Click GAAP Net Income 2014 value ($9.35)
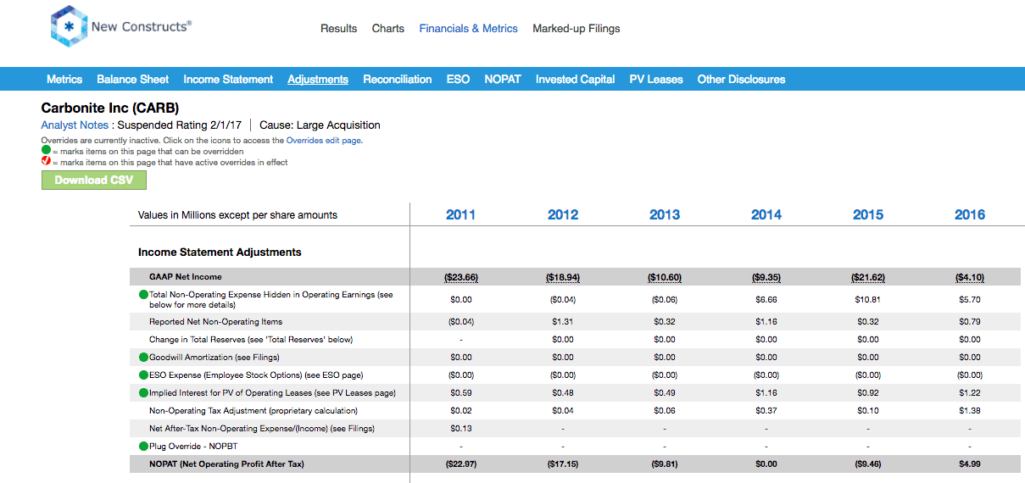 766,277
